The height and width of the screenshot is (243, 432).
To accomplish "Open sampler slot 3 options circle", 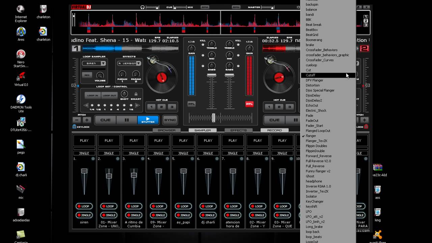I will (142, 159).
